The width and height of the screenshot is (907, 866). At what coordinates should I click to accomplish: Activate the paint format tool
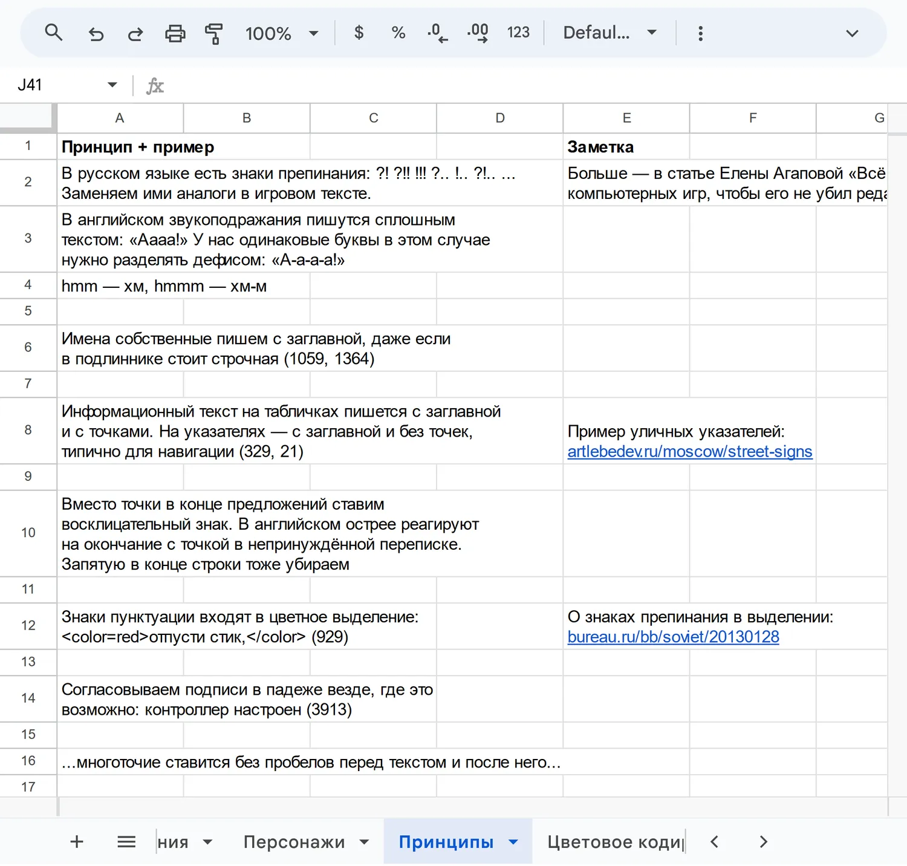[x=213, y=33]
